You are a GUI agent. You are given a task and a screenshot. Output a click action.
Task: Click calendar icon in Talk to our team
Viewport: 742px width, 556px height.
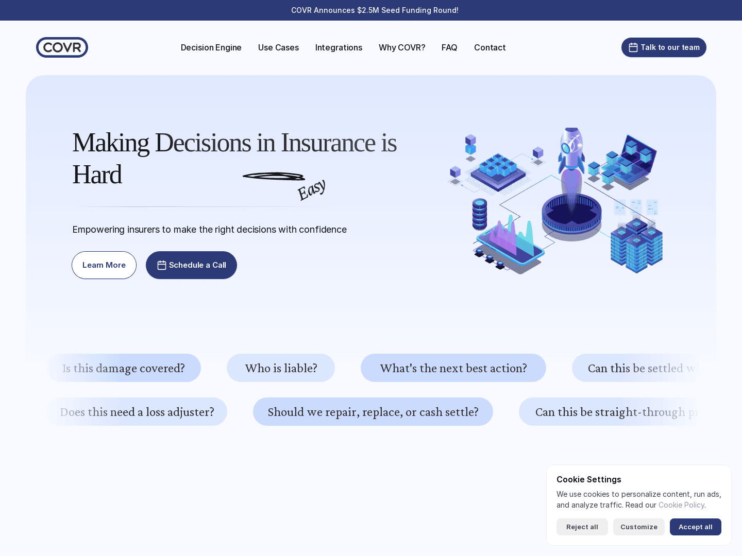tap(633, 47)
